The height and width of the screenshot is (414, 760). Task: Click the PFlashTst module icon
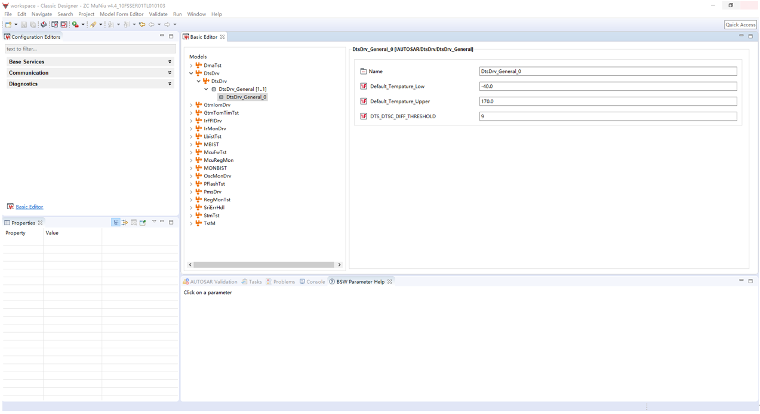pyautogui.click(x=199, y=184)
